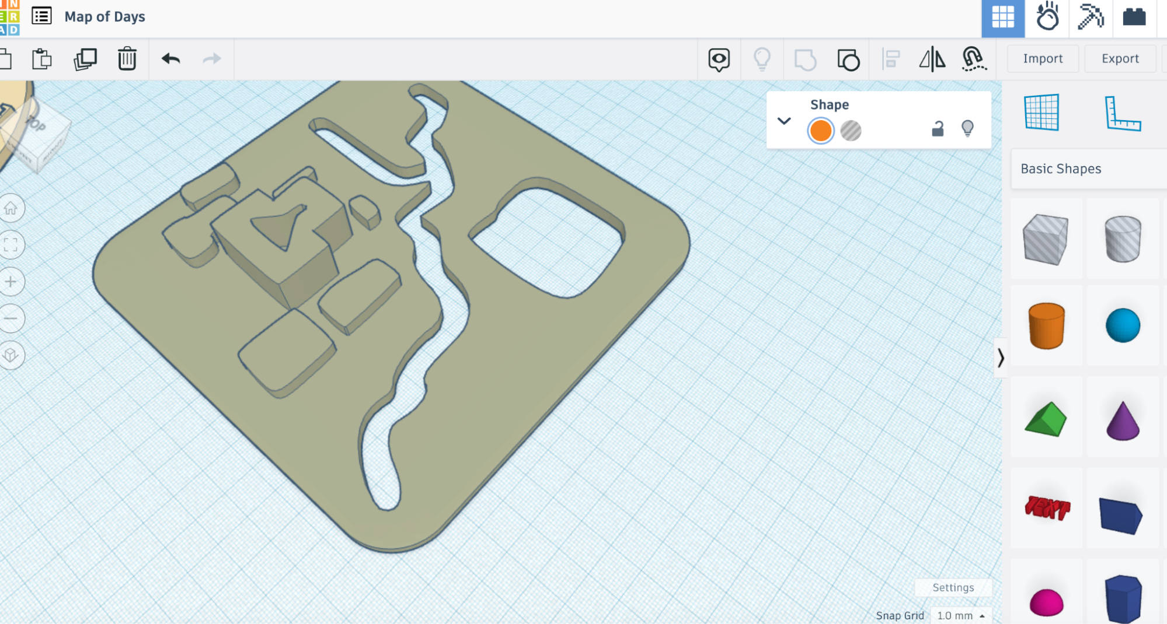This screenshot has width=1167, height=624.
Task: Click the Delete trash can icon
Action: (127, 59)
